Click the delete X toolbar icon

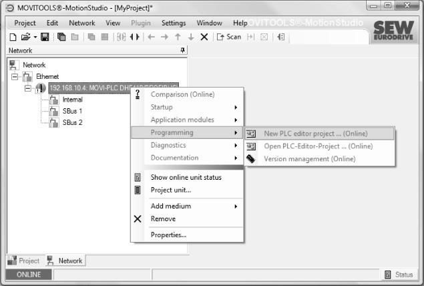coord(204,37)
